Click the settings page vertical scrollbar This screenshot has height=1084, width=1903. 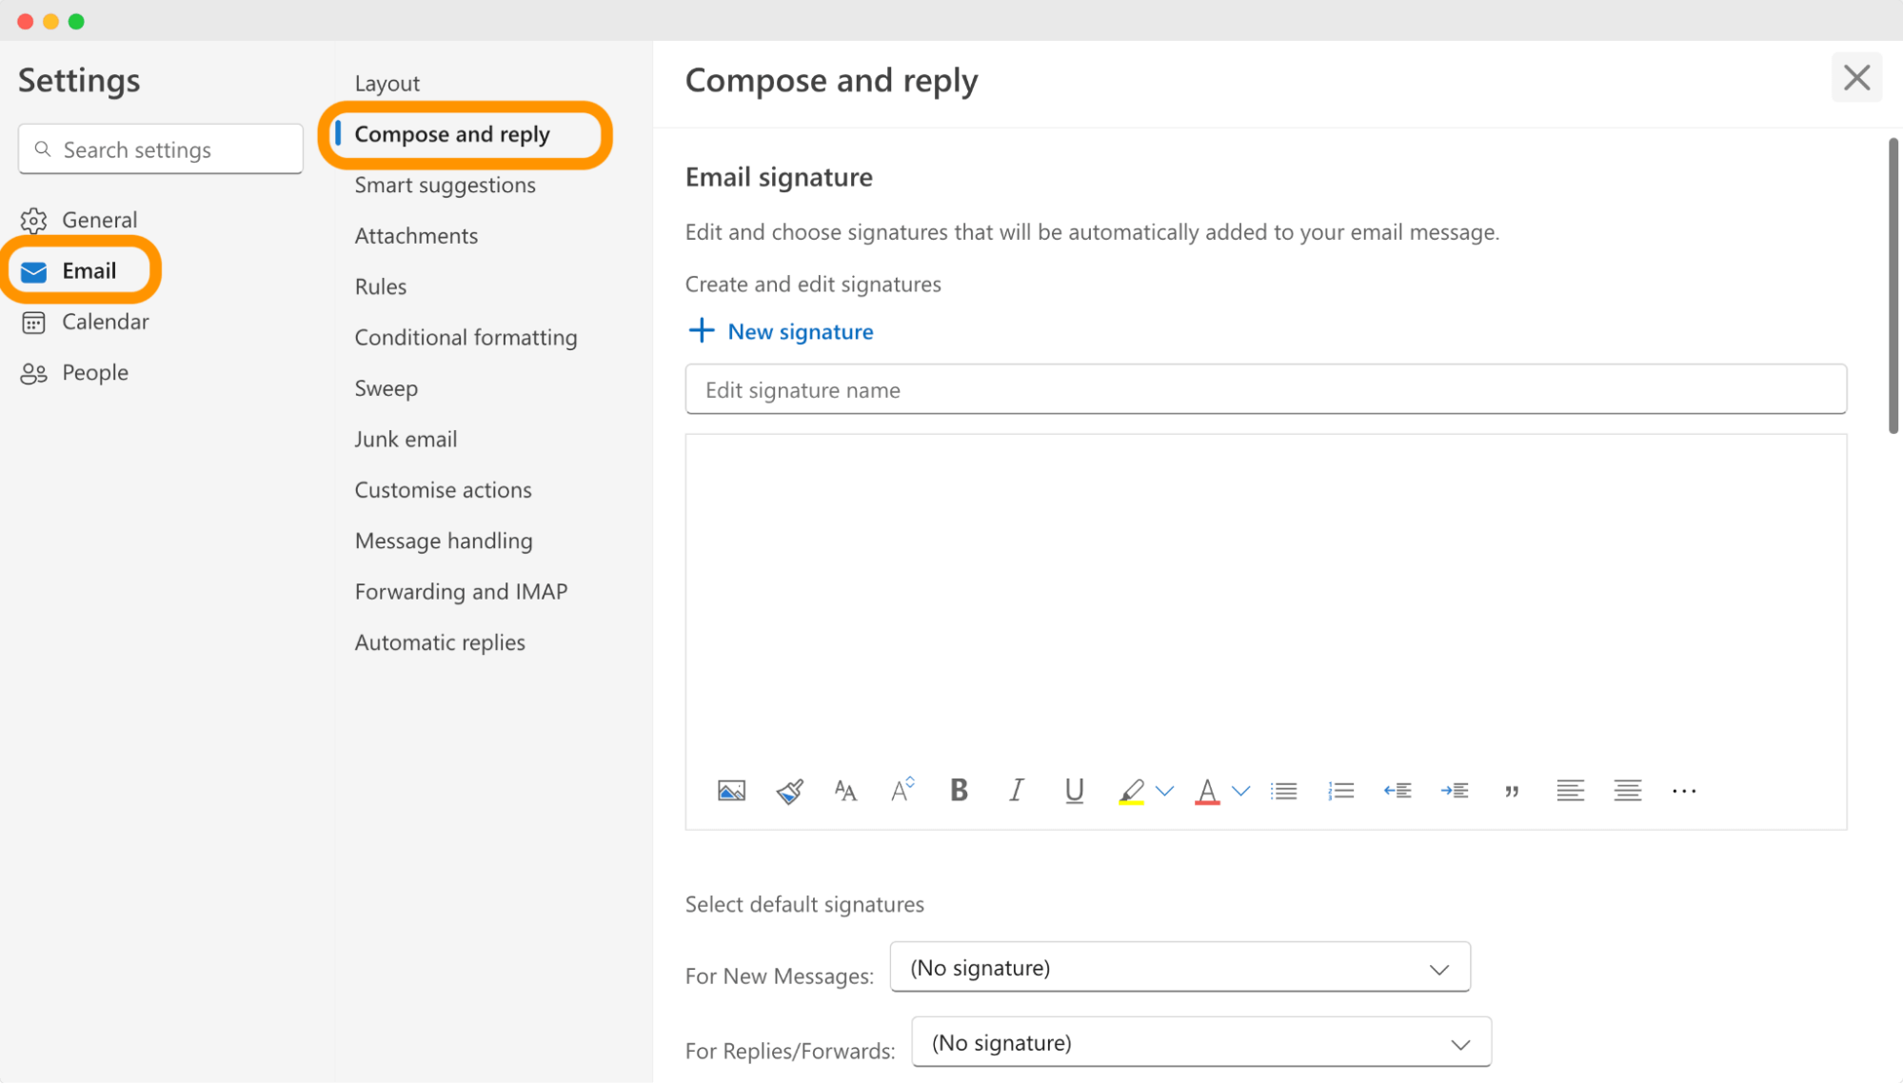1893,286
